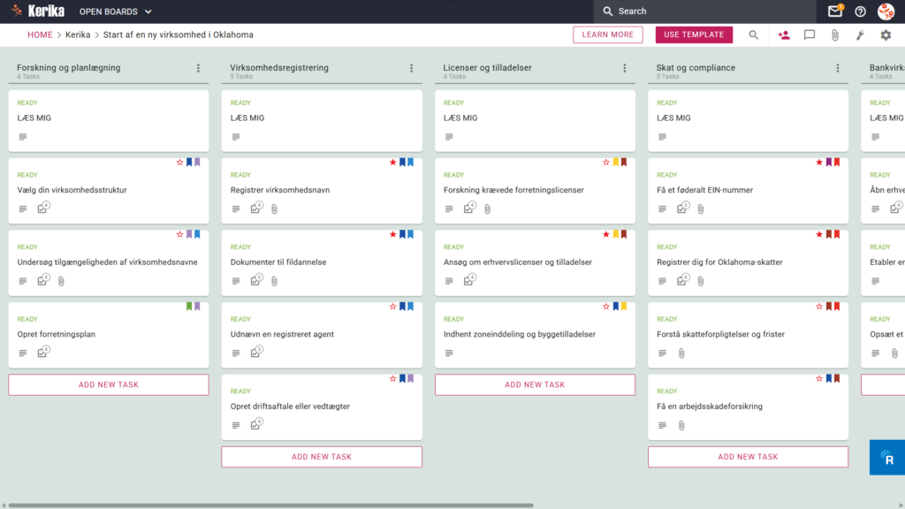Toggle the star on Få et føderalt EIN-nummer card
The width and height of the screenshot is (905, 509).
pos(819,163)
